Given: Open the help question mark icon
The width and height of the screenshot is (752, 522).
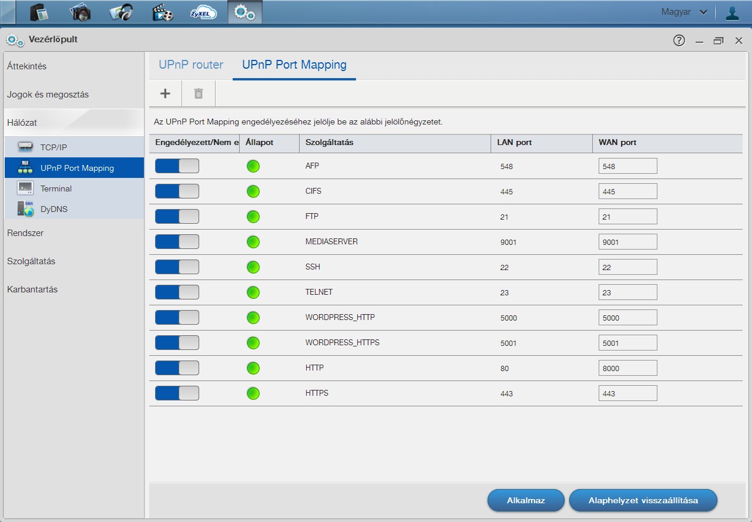Looking at the screenshot, I should point(679,41).
